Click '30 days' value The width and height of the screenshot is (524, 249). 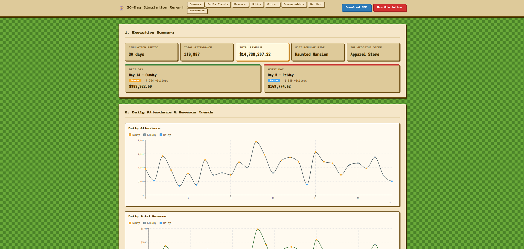pyautogui.click(x=136, y=54)
